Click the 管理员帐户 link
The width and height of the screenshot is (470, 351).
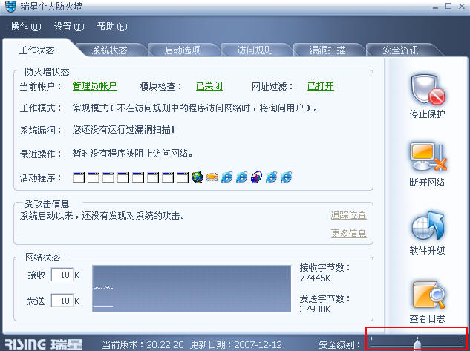pos(95,86)
